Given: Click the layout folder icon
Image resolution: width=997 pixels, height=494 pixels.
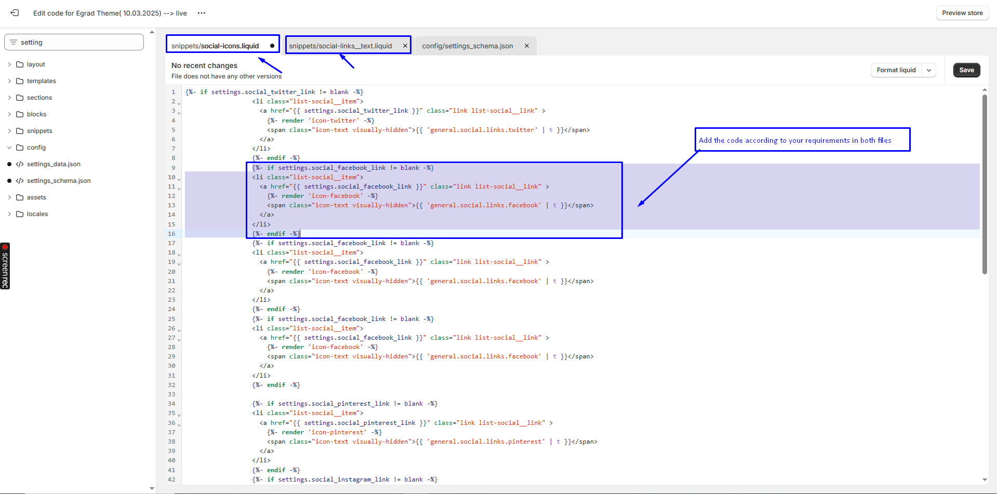Looking at the screenshot, I should [20, 64].
